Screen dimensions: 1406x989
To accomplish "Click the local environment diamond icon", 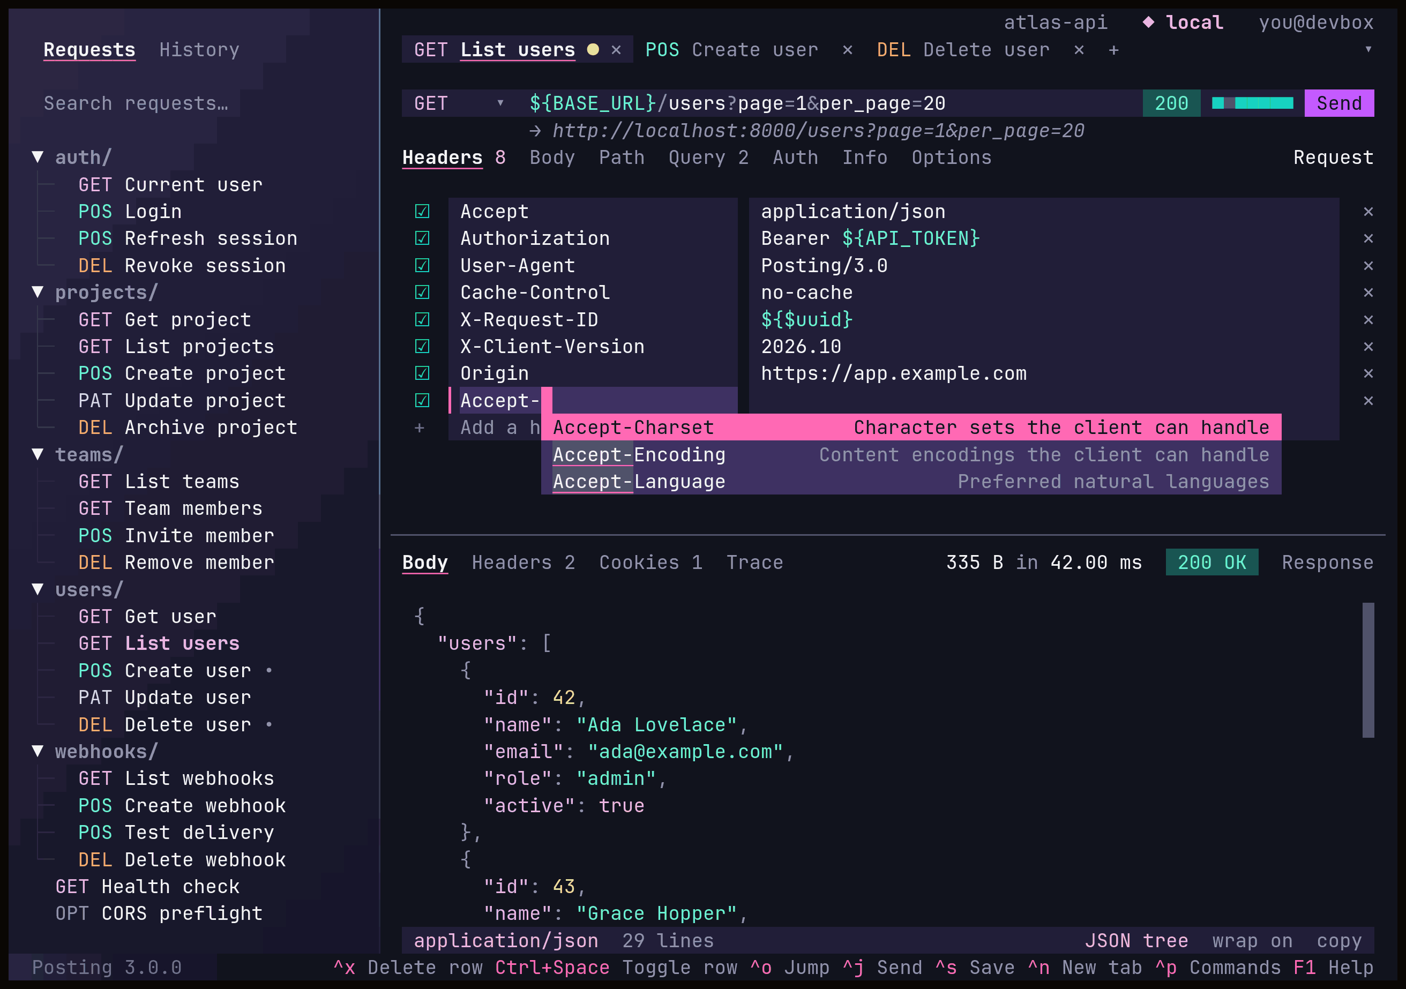I will pyautogui.click(x=1148, y=23).
